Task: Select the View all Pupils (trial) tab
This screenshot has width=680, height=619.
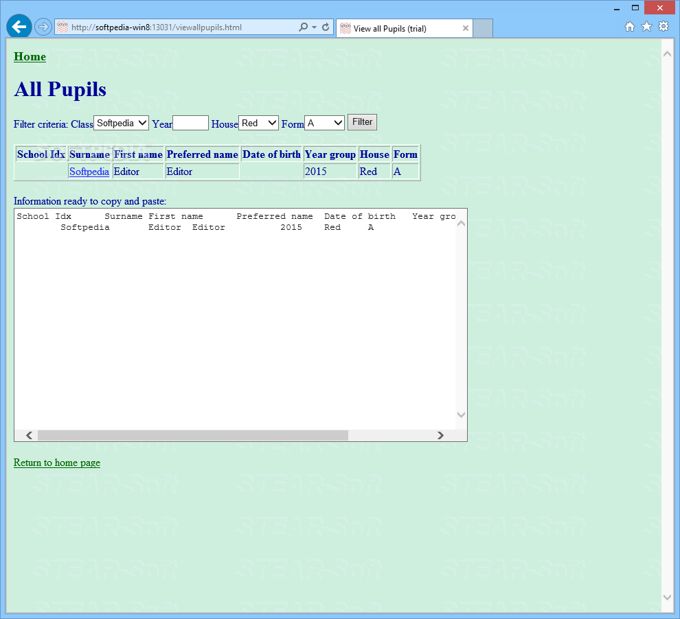Action: [404, 28]
